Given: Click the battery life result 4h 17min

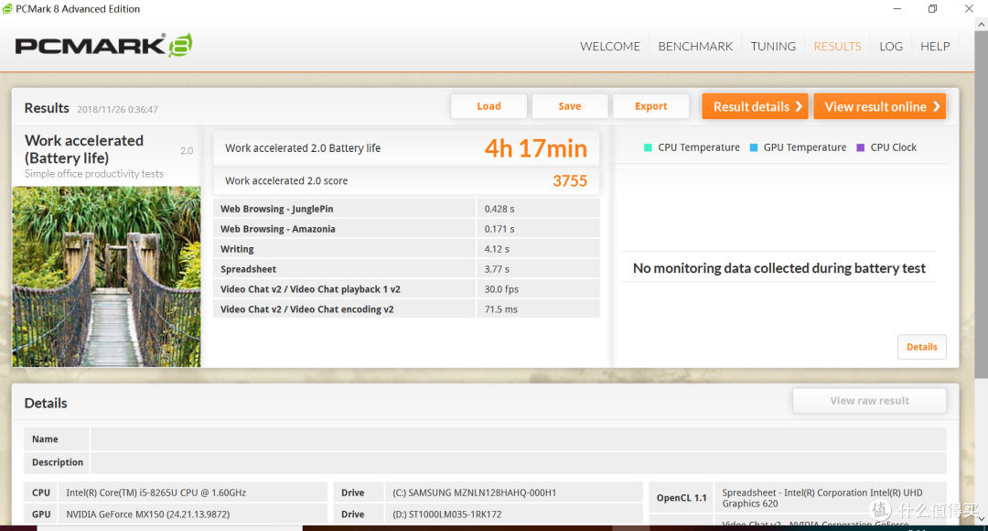Looking at the screenshot, I should click(x=535, y=148).
